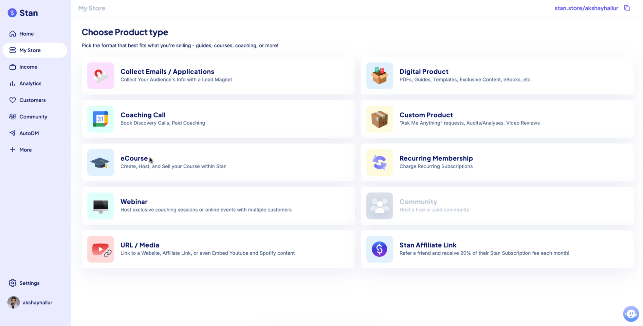
Task: Click the Webinar monitor icon
Action: (x=101, y=206)
